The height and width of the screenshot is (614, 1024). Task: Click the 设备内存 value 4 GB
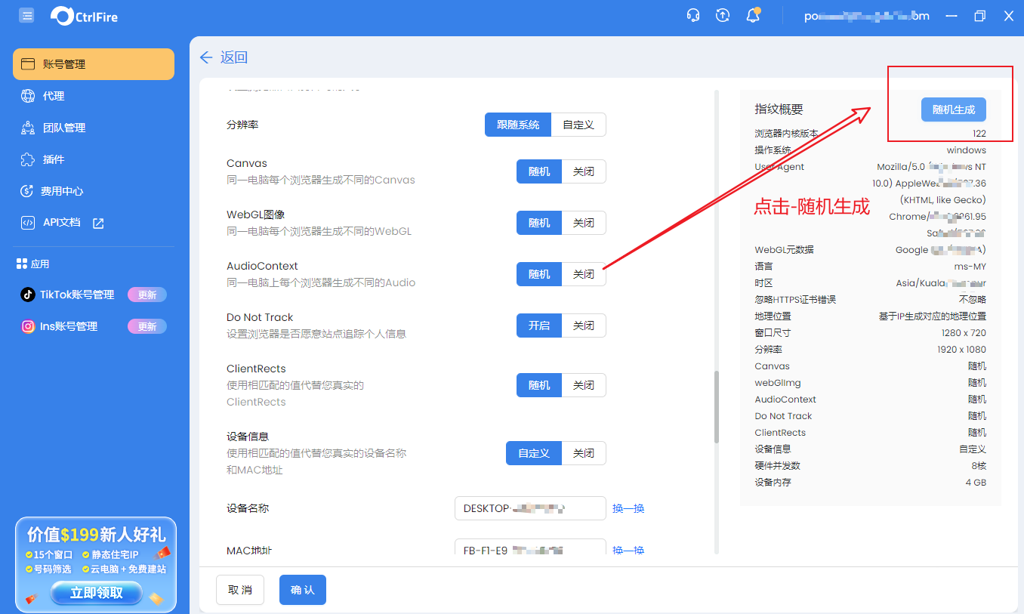pyautogui.click(x=976, y=483)
